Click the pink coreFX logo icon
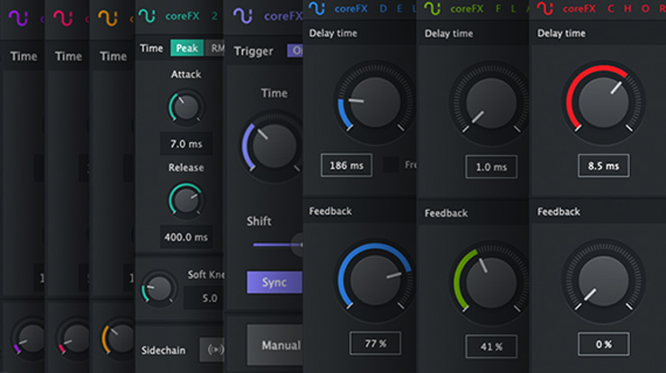Screen dimensions: 666x373 point(63,18)
